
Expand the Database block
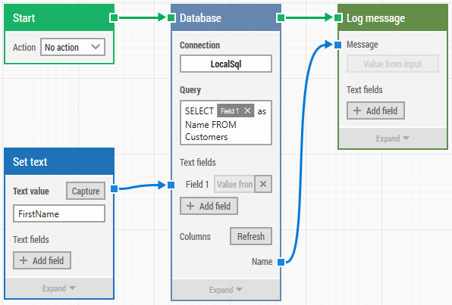coord(226,290)
